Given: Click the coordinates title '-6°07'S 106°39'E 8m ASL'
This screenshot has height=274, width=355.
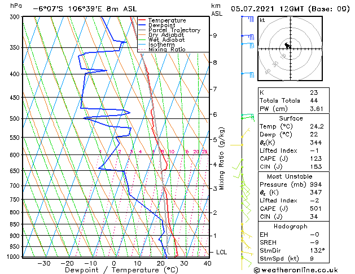Looking at the screenshot, I should 85,9.
